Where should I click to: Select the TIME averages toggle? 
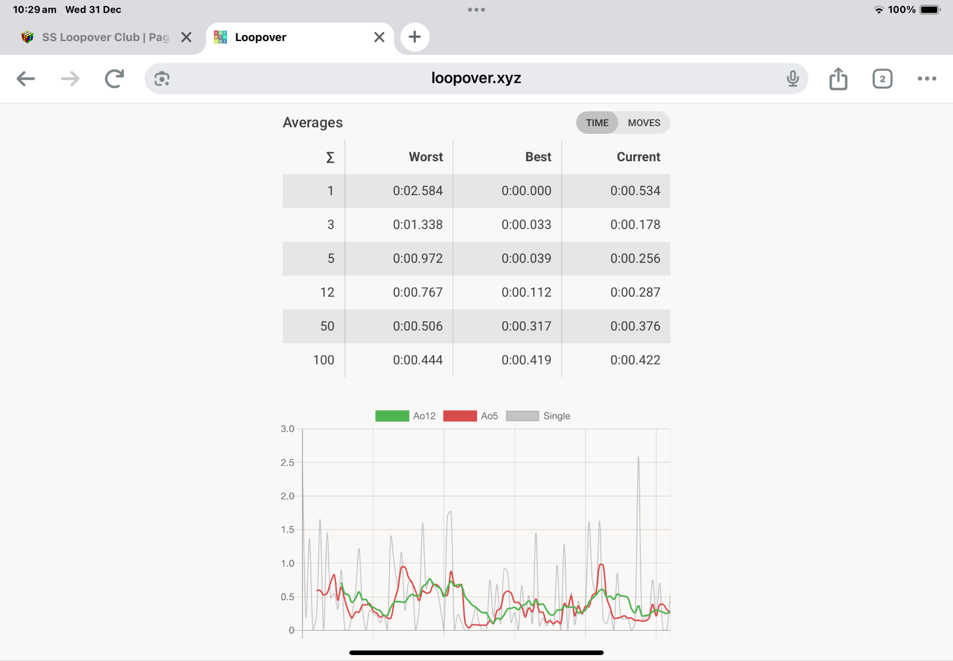(597, 123)
